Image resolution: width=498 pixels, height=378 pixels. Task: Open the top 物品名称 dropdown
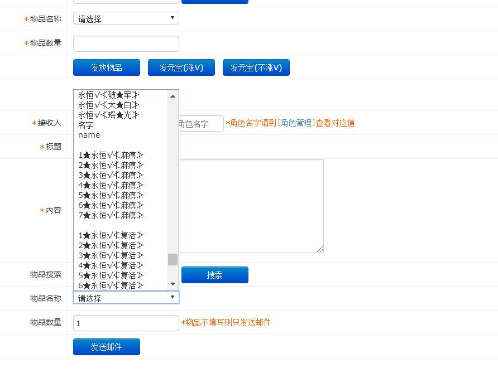pyautogui.click(x=126, y=18)
